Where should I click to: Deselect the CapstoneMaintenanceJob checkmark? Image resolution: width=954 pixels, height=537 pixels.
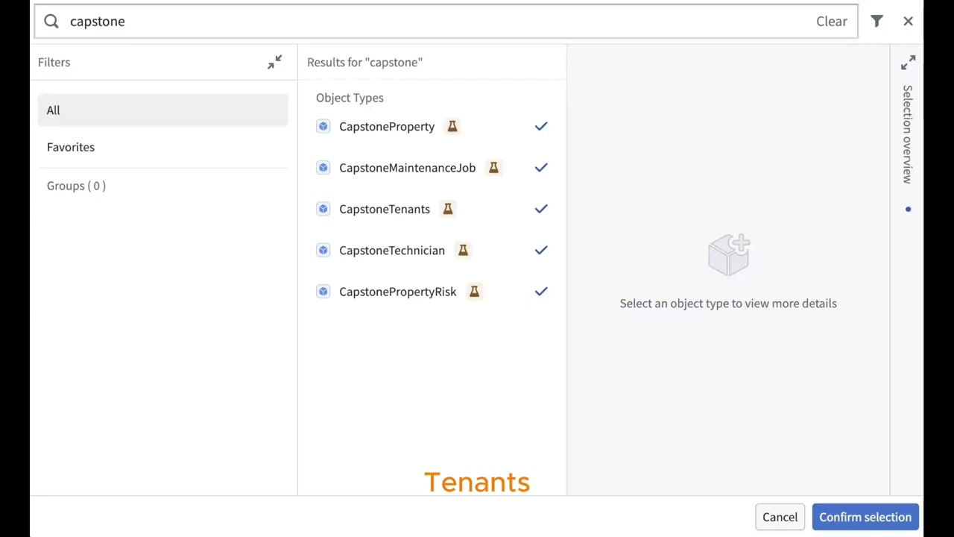coord(541,168)
